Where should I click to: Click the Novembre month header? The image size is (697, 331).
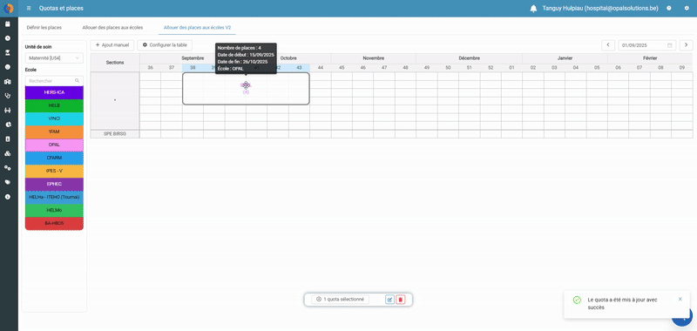coord(374,58)
